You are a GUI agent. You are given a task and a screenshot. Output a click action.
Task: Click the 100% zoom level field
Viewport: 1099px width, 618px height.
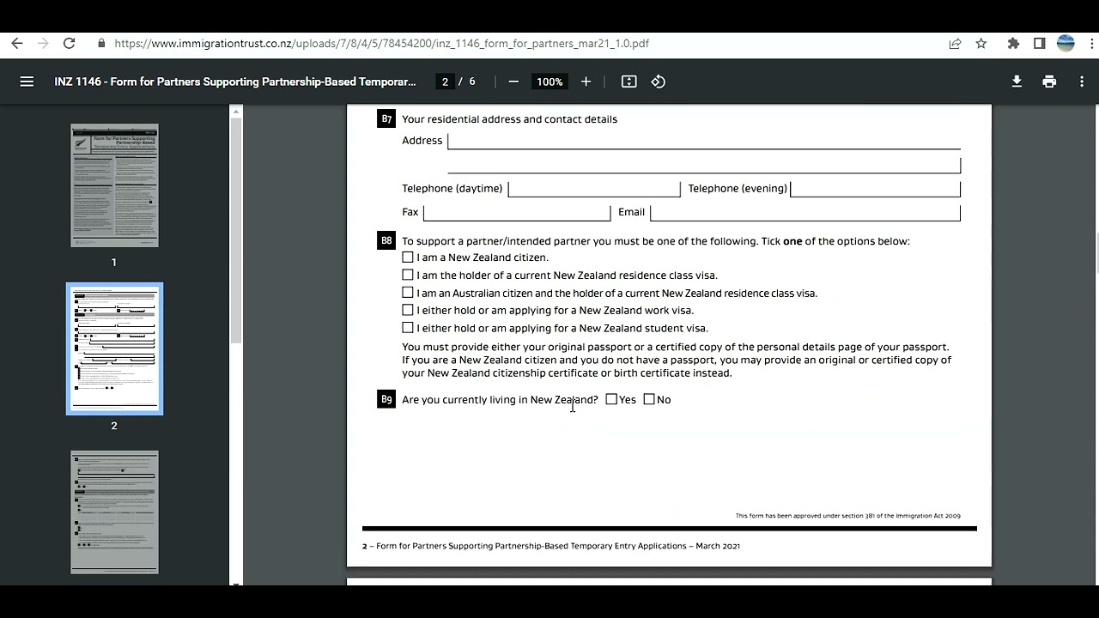549,82
